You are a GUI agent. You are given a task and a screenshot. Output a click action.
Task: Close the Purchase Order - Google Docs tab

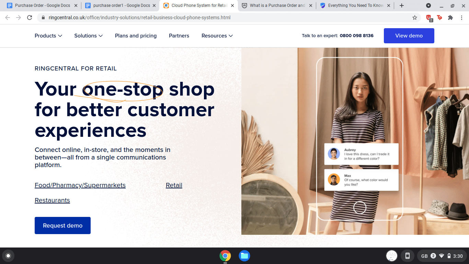(76, 5)
